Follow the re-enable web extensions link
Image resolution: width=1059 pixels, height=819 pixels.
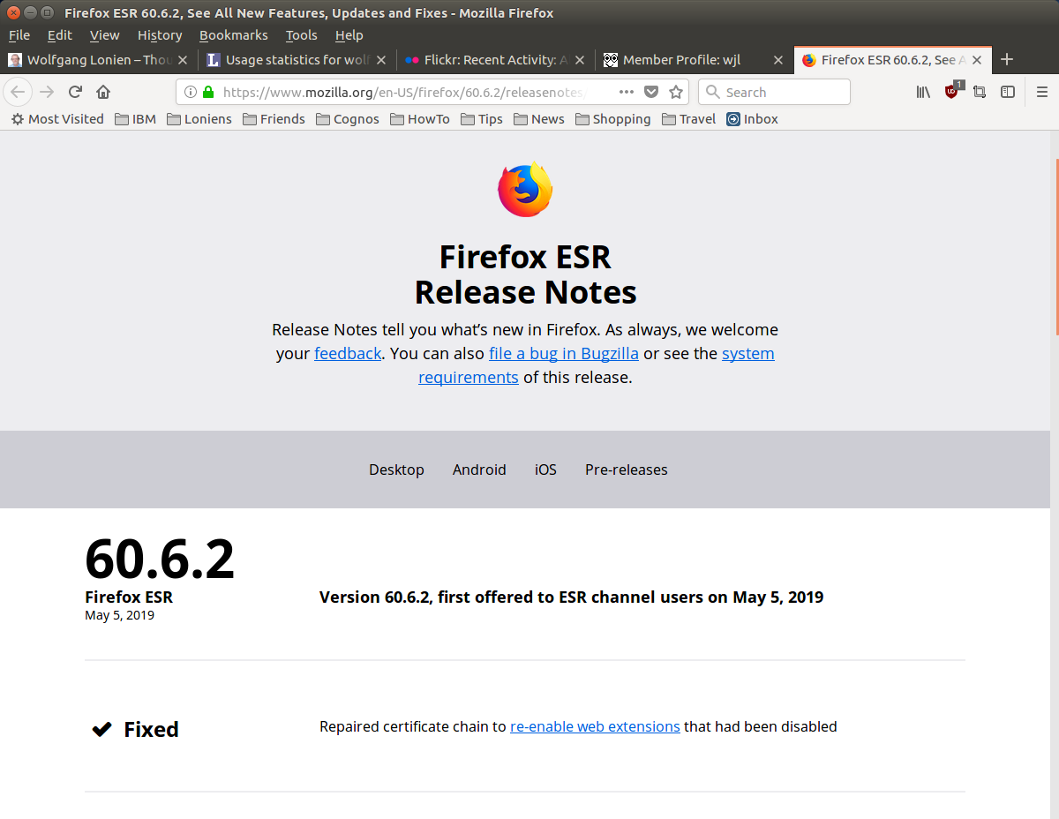[595, 727]
